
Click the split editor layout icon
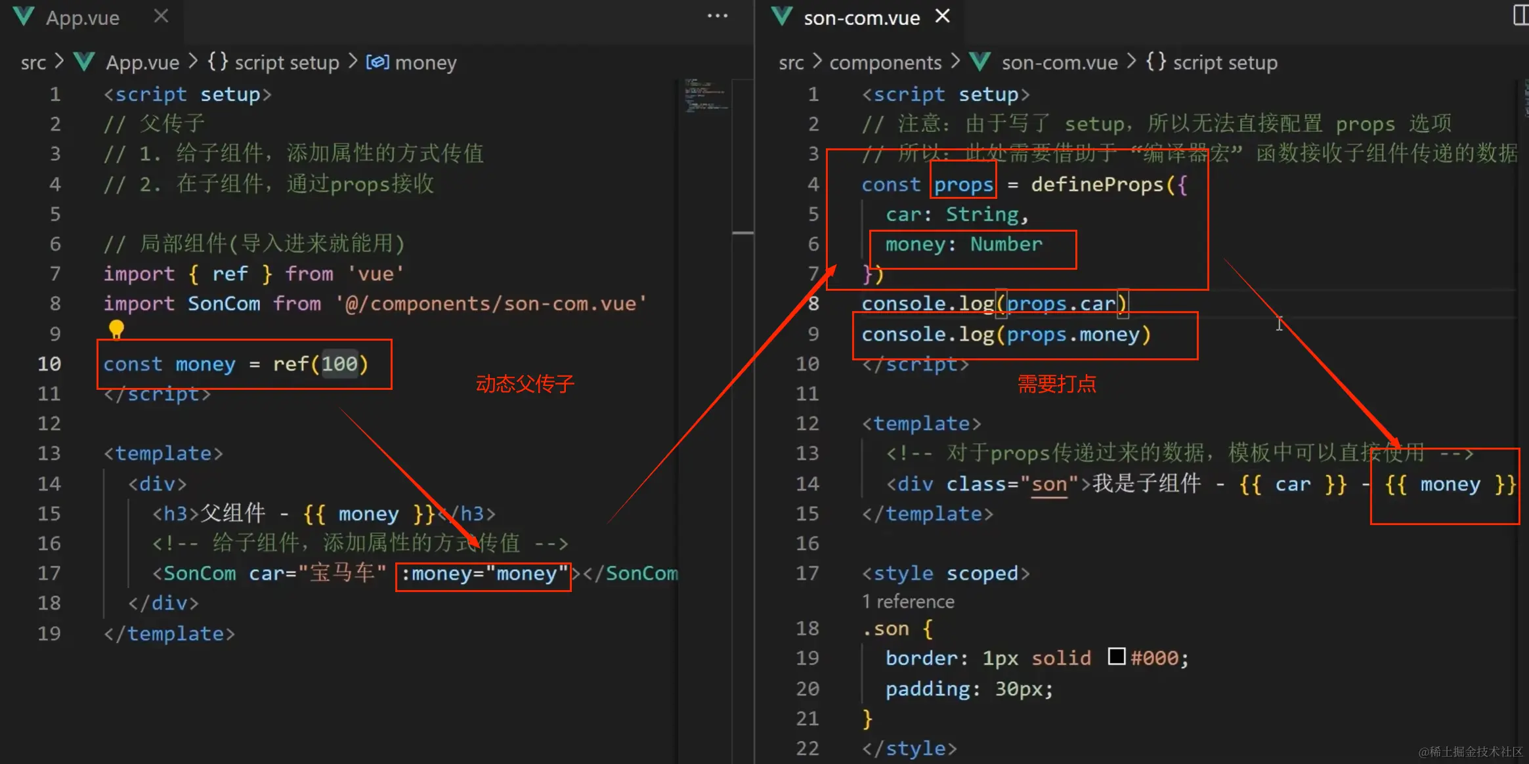coord(1520,15)
